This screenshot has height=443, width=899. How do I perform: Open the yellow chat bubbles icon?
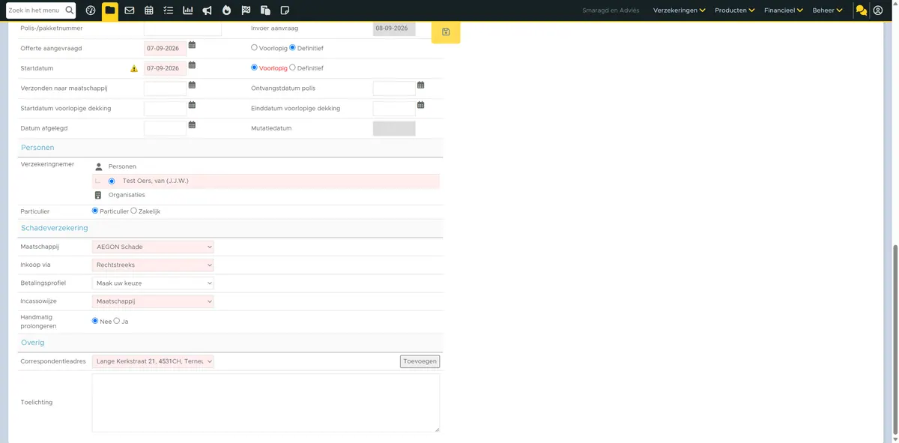coord(862,10)
